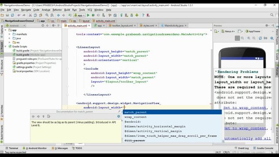Switch to the toolbar_layout.xml tab
This screenshot has width=279, height=157.
[122, 26]
